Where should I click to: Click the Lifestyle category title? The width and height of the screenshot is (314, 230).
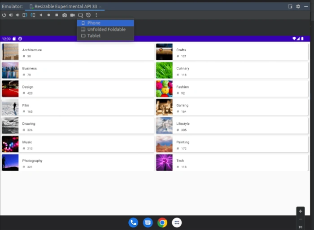click(183, 124)
